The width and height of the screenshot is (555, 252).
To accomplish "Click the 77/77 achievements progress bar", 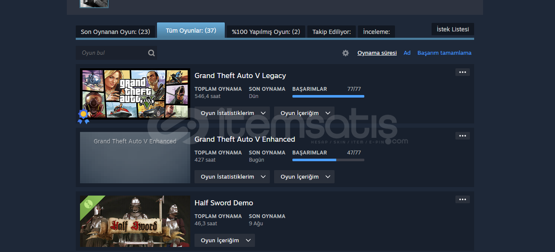I will (x=328, y=96).
